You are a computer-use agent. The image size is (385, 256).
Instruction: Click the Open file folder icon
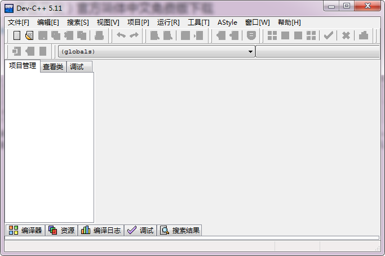29,35
